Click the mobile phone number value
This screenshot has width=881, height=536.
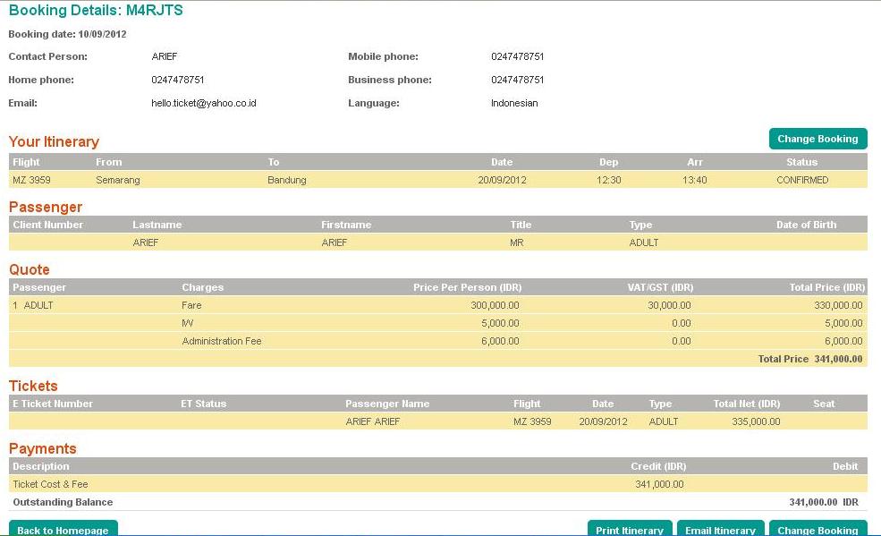(x=518, y=56)
